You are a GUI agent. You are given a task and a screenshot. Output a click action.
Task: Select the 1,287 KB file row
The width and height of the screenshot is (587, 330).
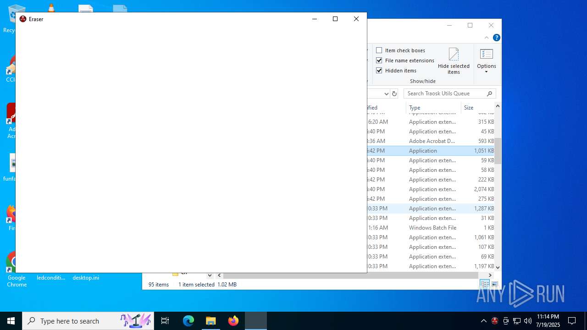(431, 209)
